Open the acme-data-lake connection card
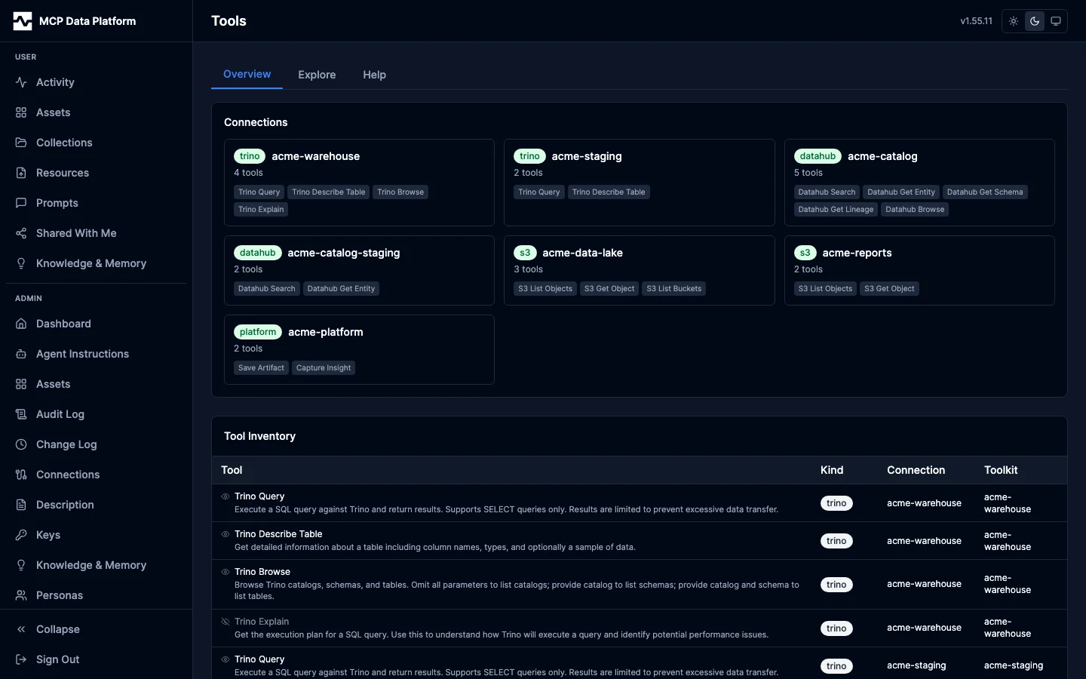1086x679 pixels. tap(638, 270)
